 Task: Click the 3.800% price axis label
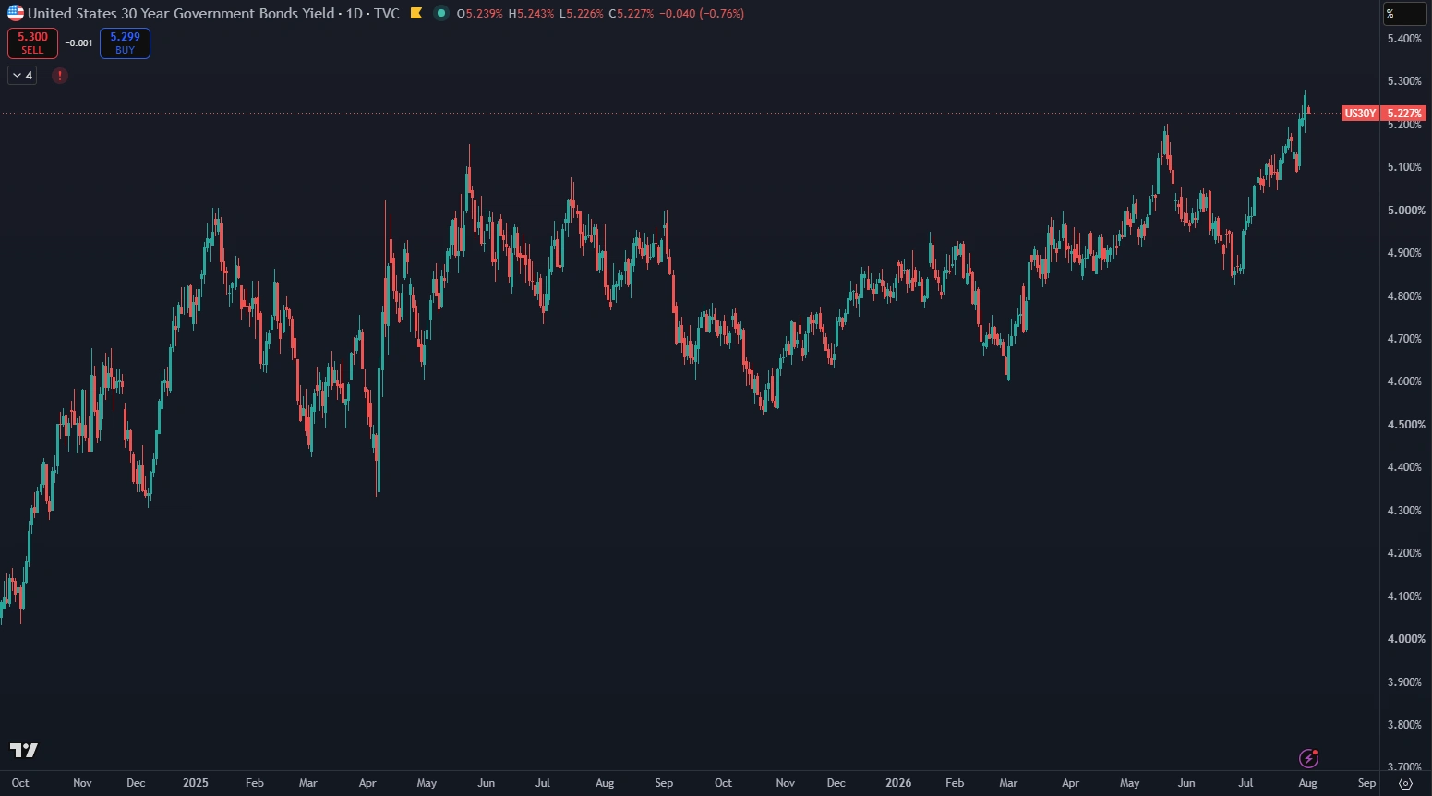click(x=1404, y=725)
